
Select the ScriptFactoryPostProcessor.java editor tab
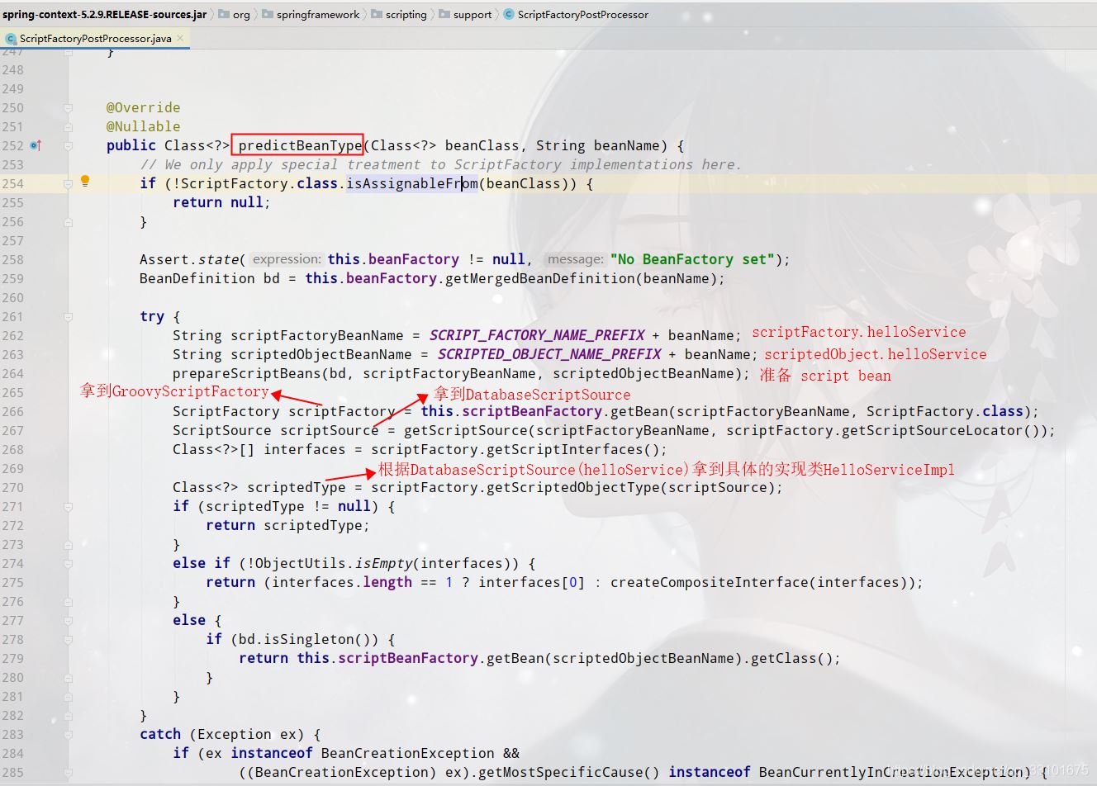pos(95,39)
